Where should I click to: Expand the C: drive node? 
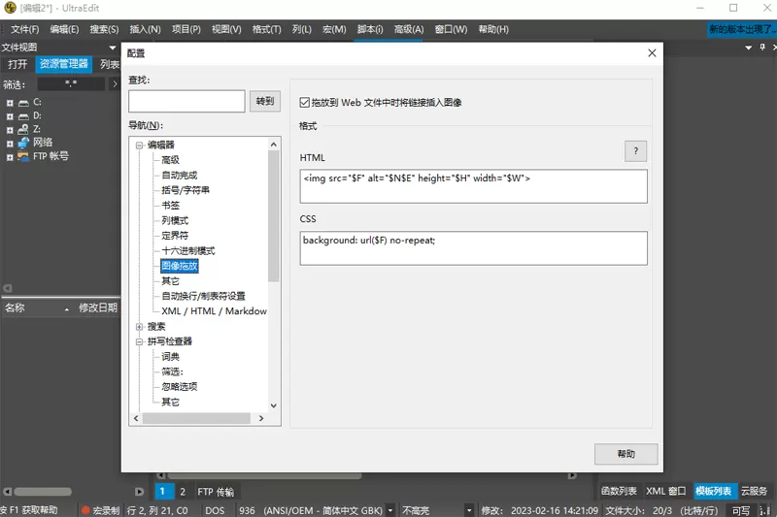point(10,103)
